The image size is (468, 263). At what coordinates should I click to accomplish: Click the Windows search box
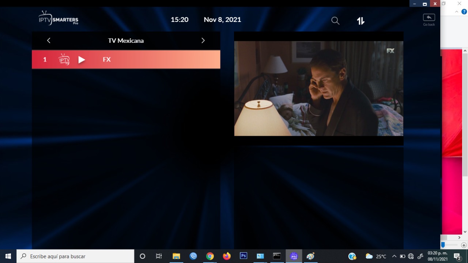pyautogui.click(x=76, y=256)
